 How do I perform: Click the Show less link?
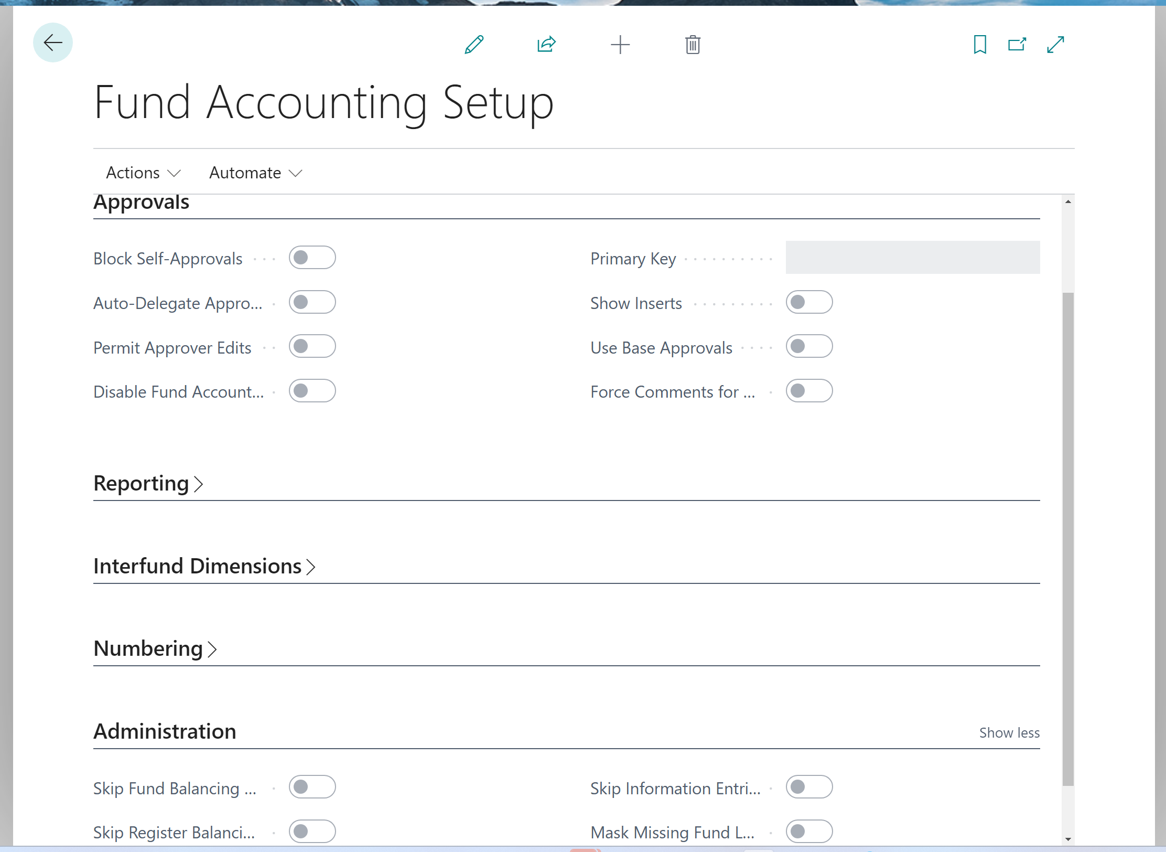(x=1009, y=732)
